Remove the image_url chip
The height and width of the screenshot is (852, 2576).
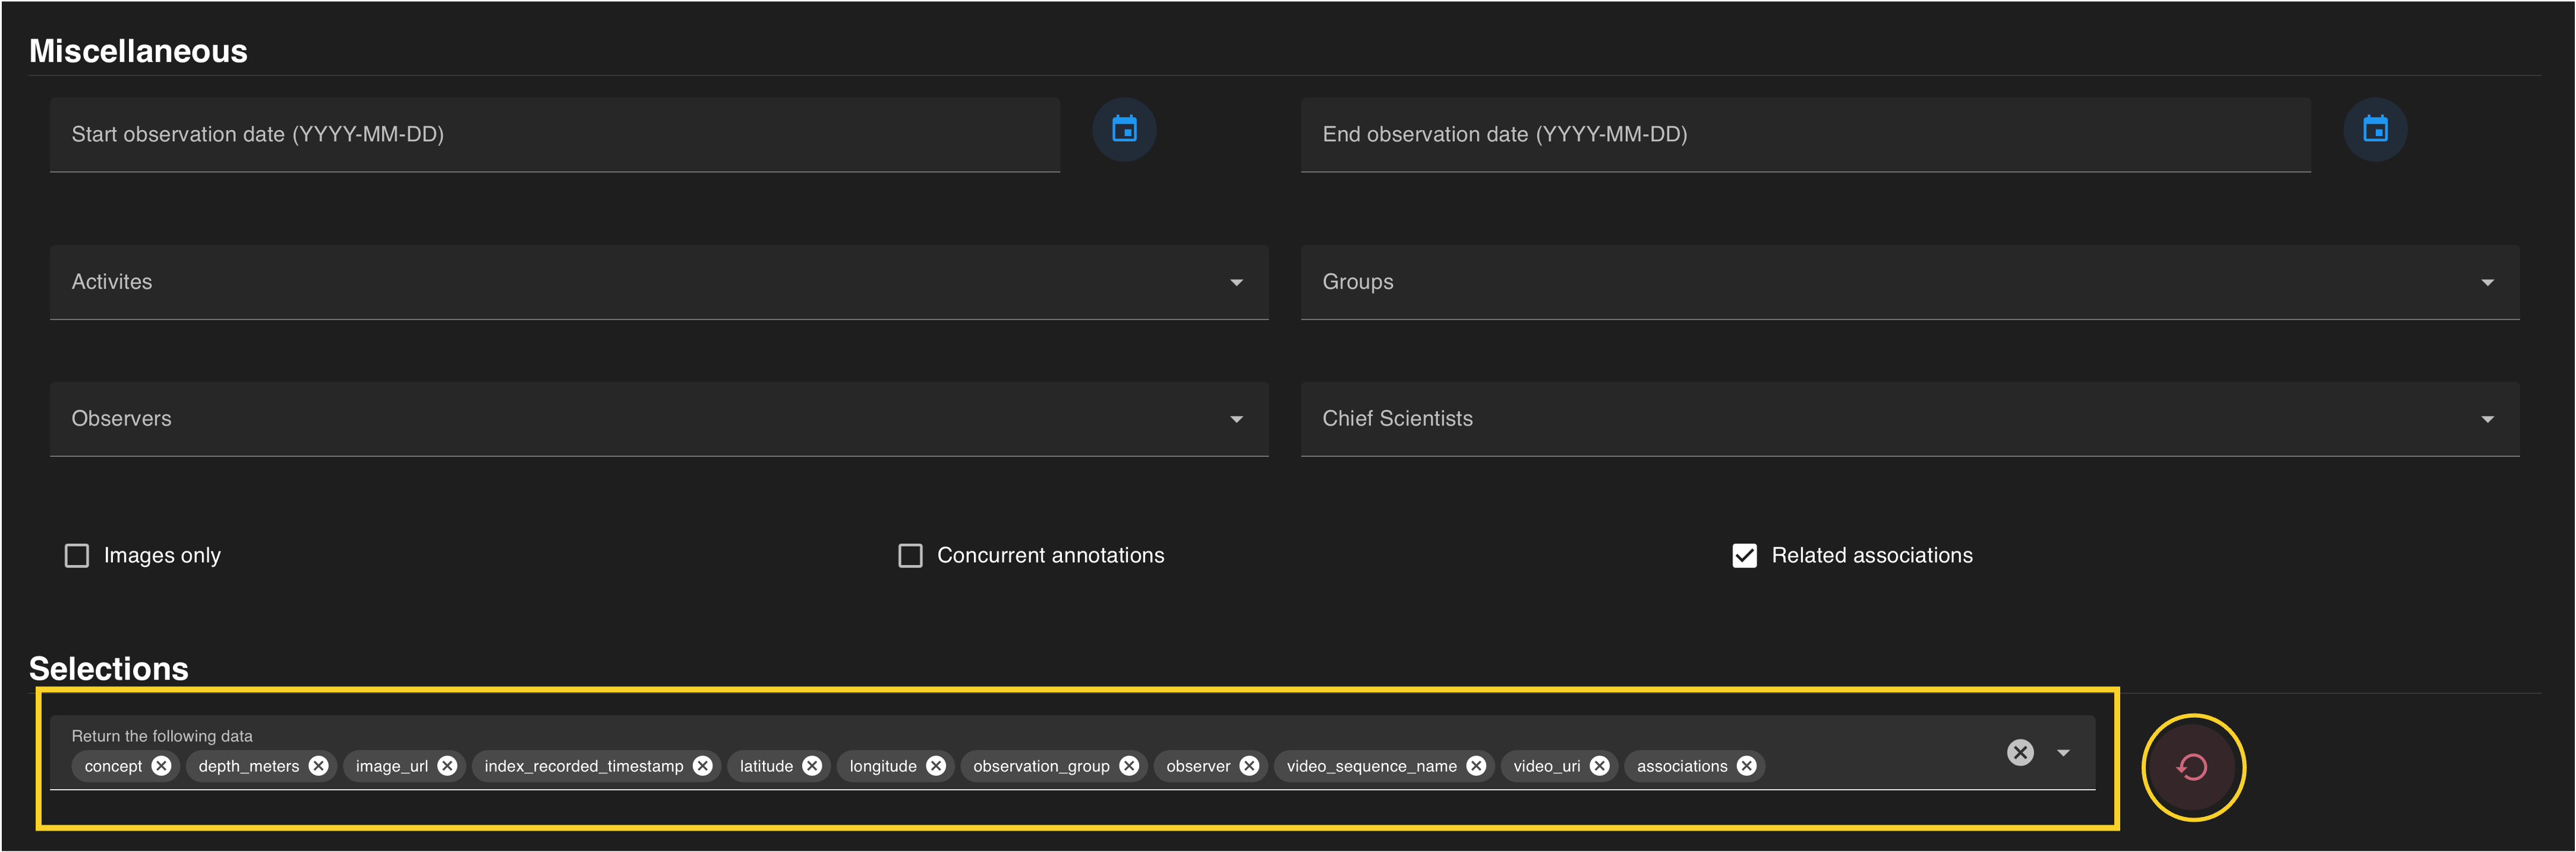(447, 766)
